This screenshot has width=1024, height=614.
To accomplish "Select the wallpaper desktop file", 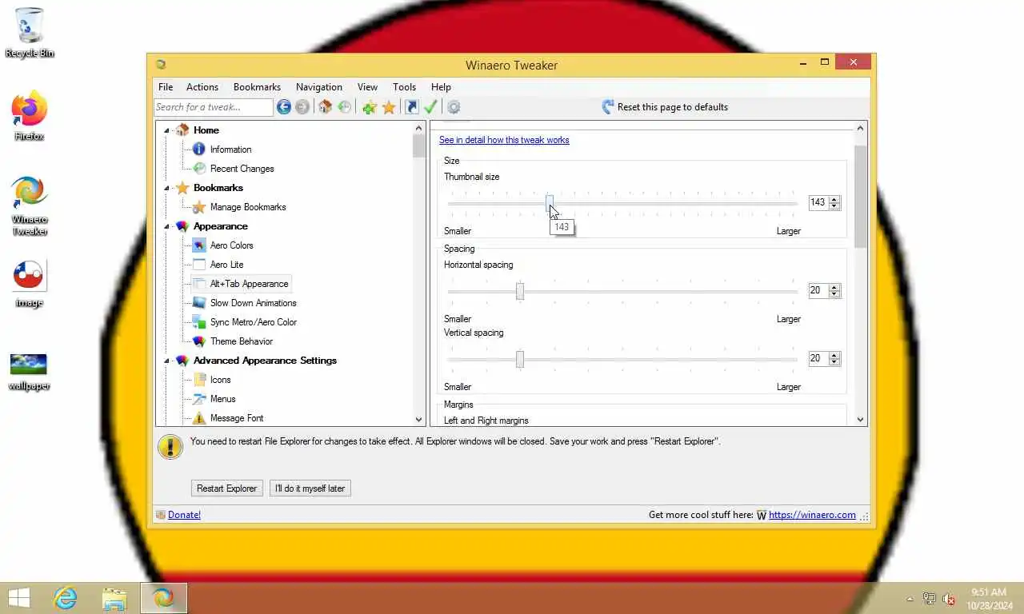I will pos(30,372).
